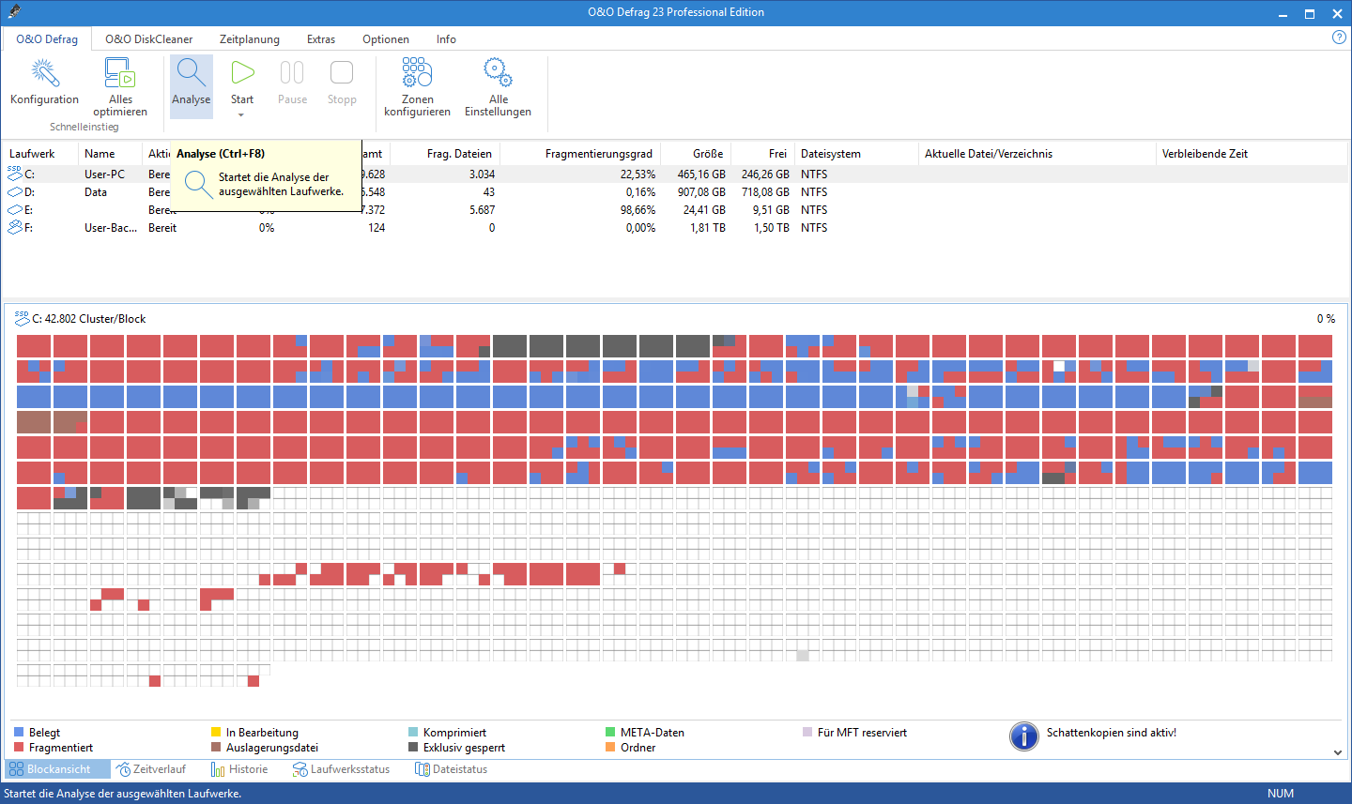Click the orange Ordner legend swatch

[x=610, y=747]
